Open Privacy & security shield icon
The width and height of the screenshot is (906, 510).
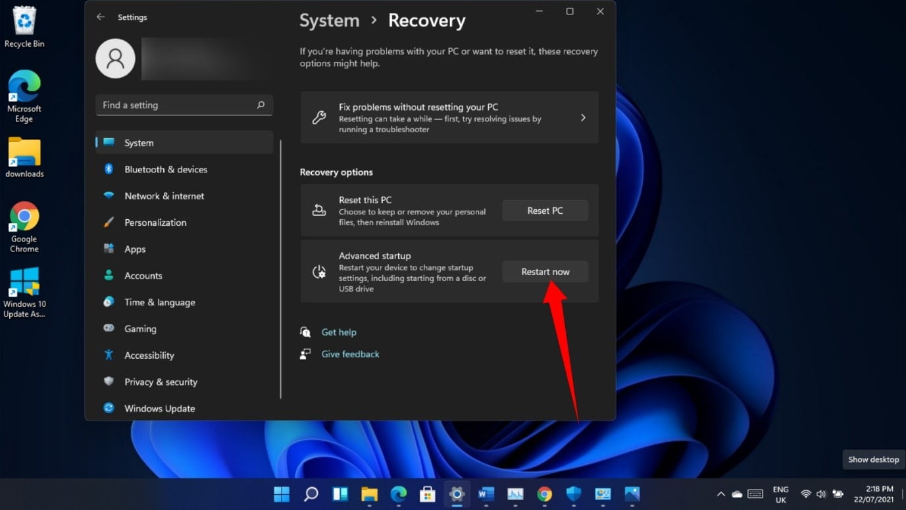pyautogui.click(x=109, y=382)
